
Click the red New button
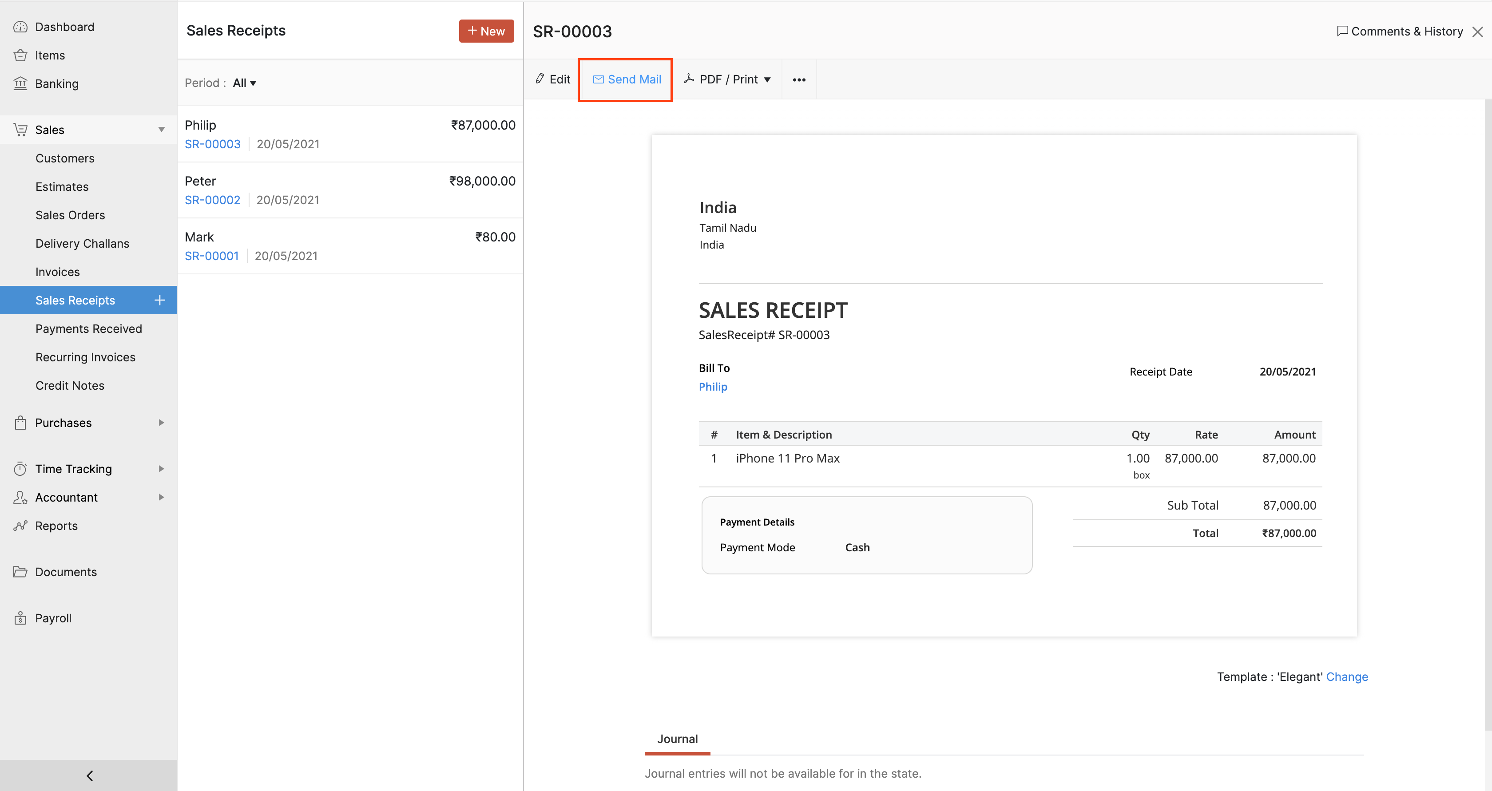486,31
